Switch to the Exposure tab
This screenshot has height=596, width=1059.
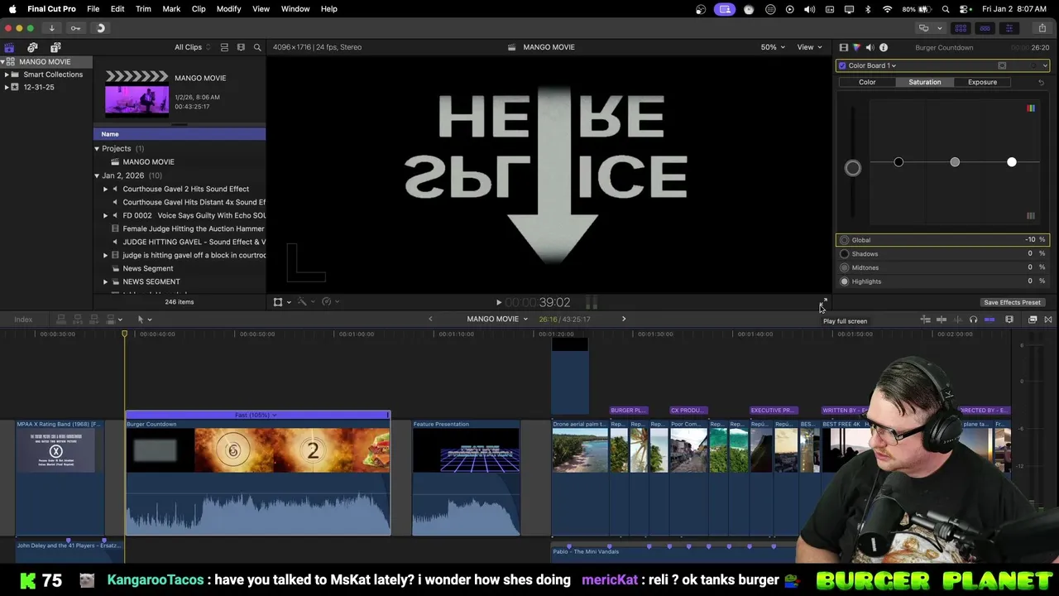(x=982, y=82)
